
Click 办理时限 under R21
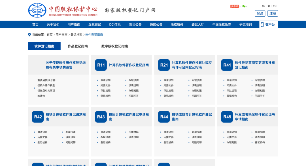[x=197, y=91]
